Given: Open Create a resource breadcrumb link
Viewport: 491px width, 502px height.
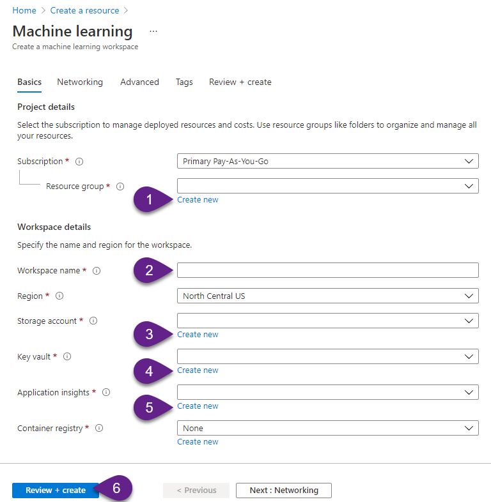Looking at the screenshot, I should click(x=84, y=11).
